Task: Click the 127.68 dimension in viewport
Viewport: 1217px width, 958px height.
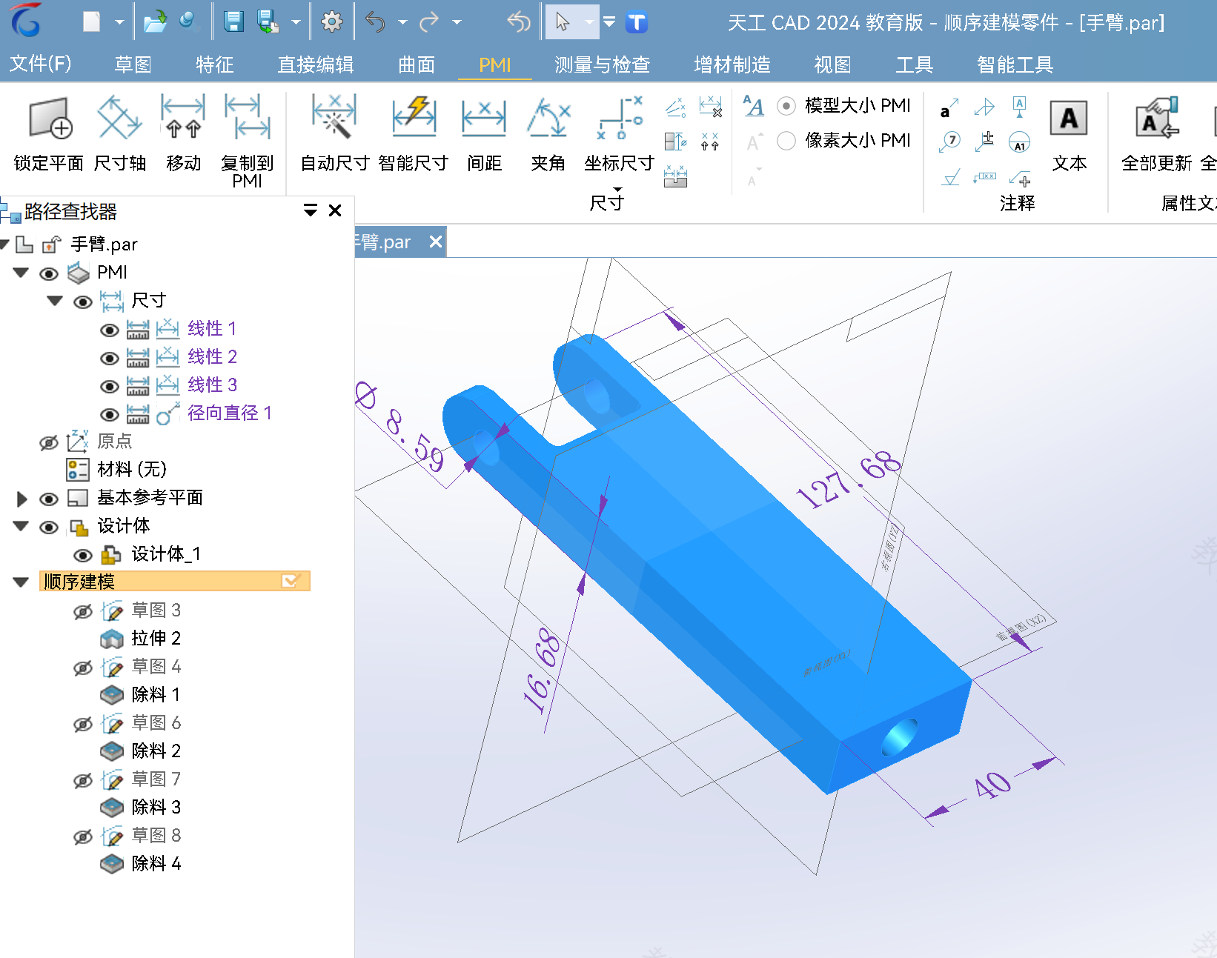Action: (849, 480)
